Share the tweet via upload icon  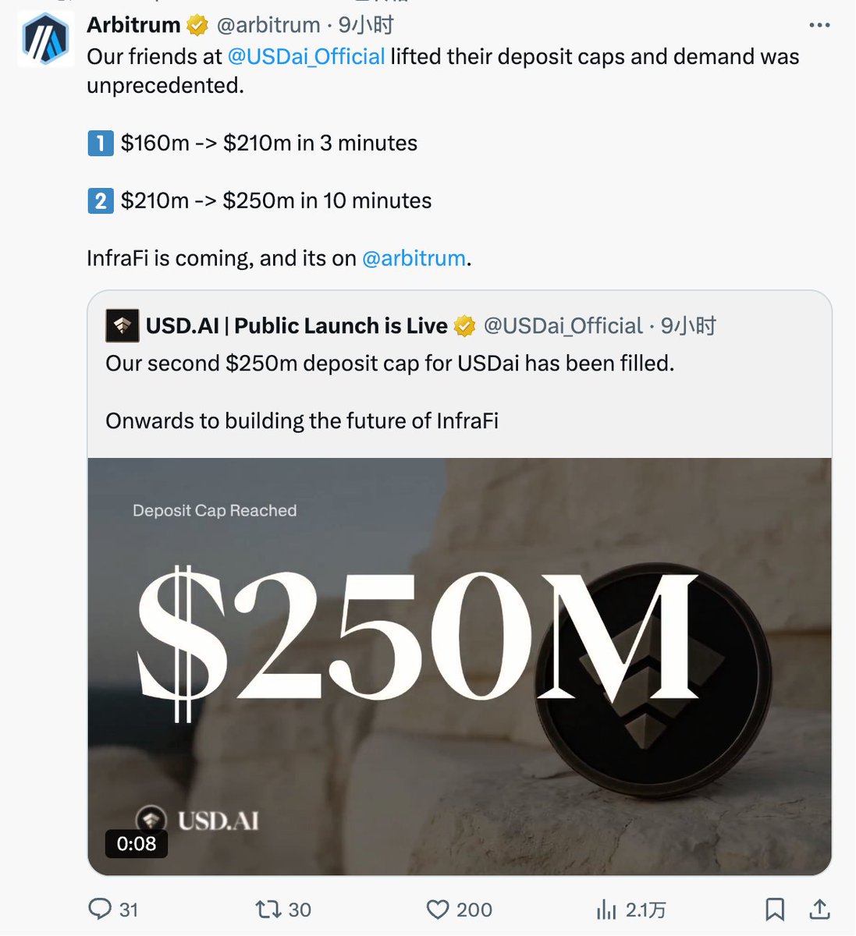pos(819,909)
